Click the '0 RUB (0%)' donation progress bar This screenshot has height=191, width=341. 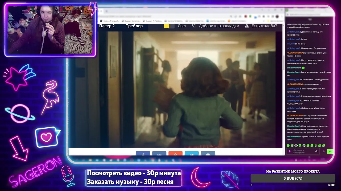coord(293,179)
